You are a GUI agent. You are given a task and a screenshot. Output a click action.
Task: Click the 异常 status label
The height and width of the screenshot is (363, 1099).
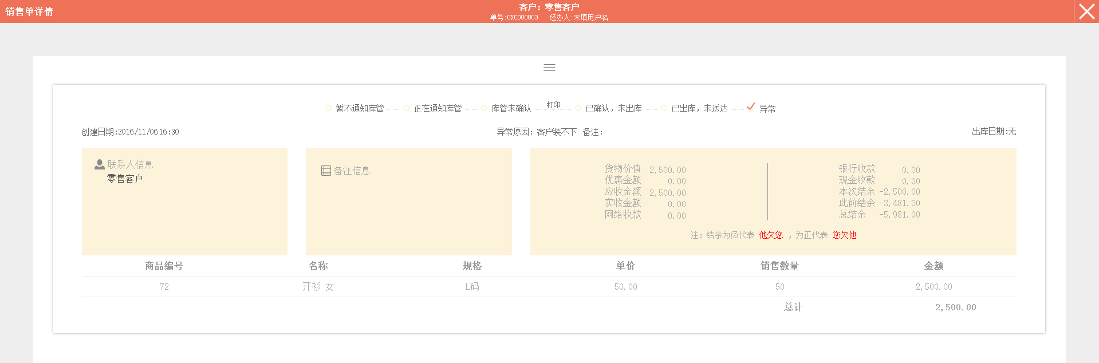[767, 109]
